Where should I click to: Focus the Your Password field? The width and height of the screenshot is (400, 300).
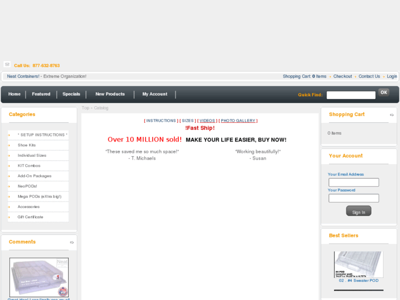(x=354, y=198)
